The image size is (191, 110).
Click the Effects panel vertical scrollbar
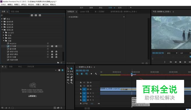[x=63, y=56]
